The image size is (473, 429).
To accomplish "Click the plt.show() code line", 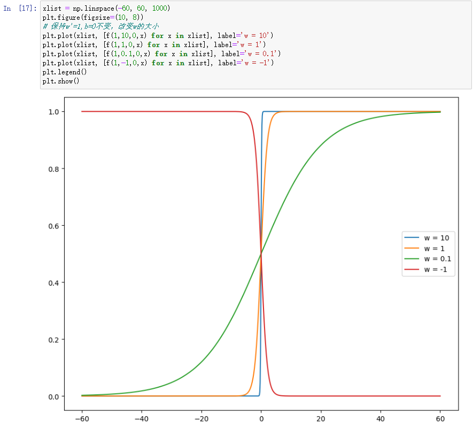I will 61,81.
